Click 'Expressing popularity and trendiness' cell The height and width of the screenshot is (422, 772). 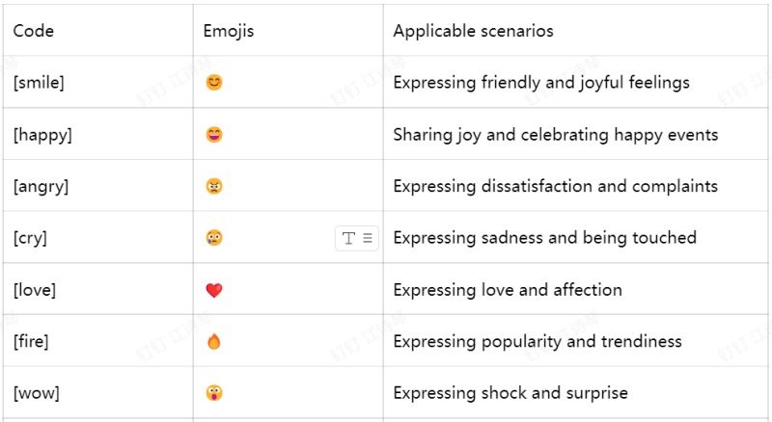click(575, 341)
